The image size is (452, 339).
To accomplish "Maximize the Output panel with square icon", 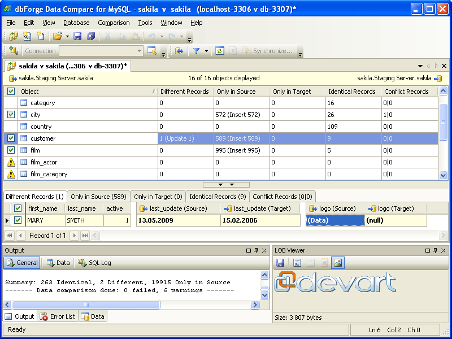I will point(249,250).
